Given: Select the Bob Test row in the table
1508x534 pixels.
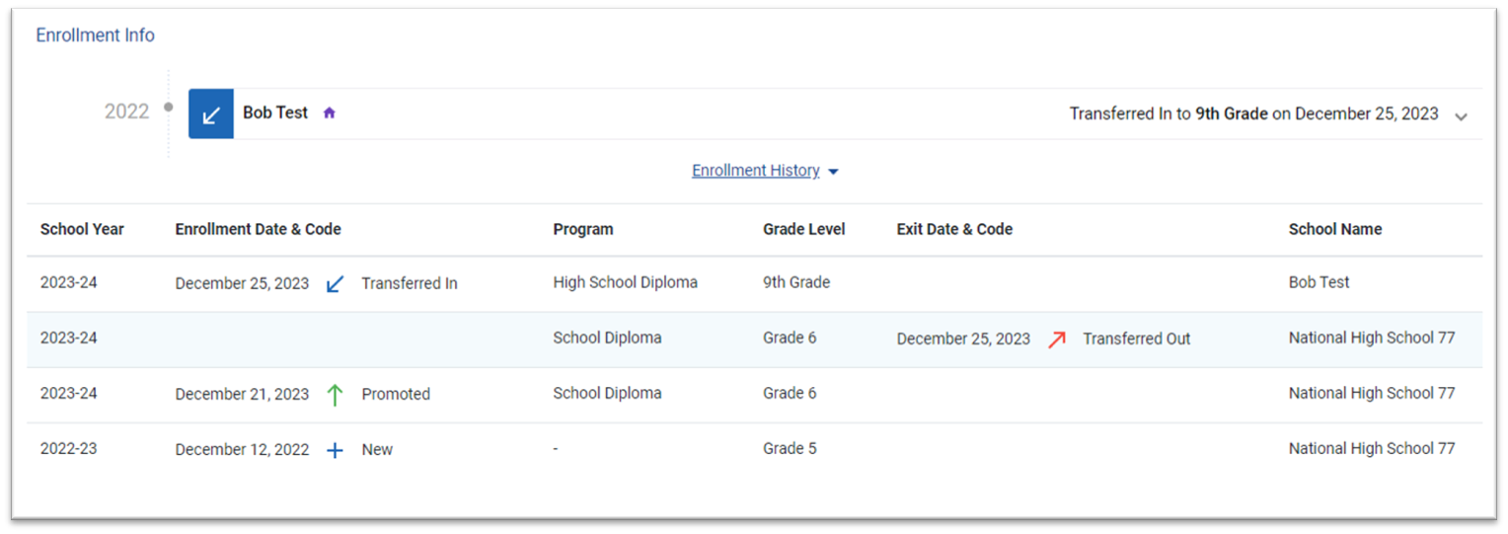Looking at the screenshot, I should coord(1319,282).
